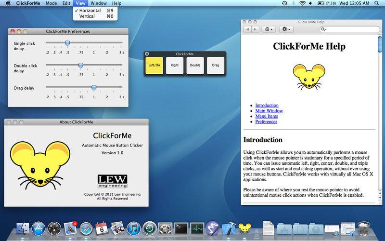The image size is (385, 241).
Task: Open Finder from the dock
Action: point(23,228)
